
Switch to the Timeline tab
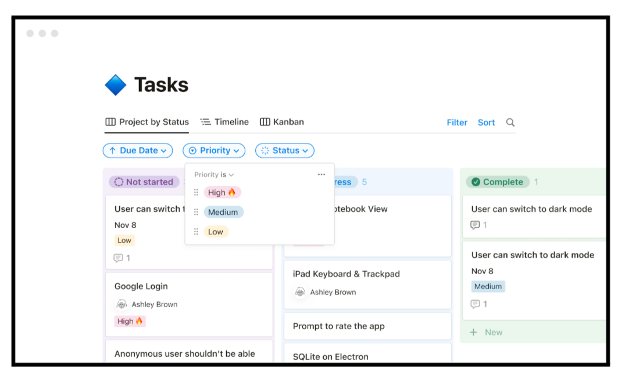[x=224, y=122]
